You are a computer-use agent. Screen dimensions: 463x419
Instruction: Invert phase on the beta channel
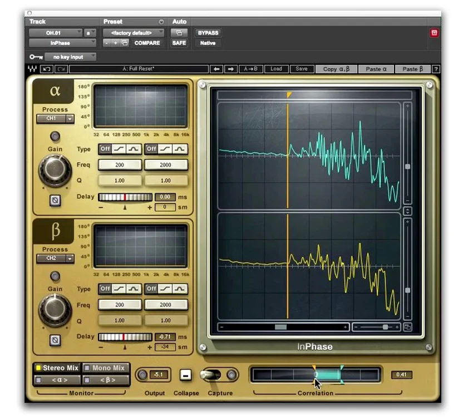coord(55,340)
